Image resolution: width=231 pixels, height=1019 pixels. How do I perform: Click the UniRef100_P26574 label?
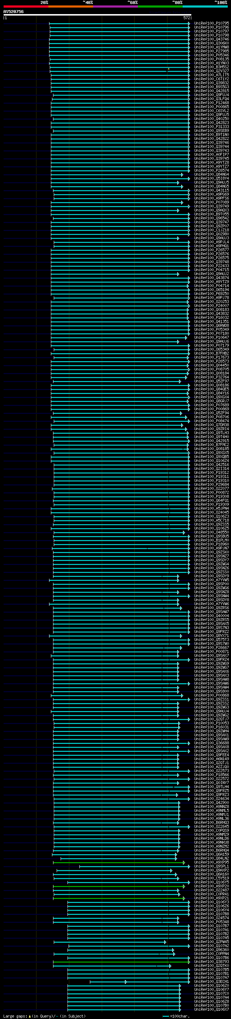coord(211,171)
